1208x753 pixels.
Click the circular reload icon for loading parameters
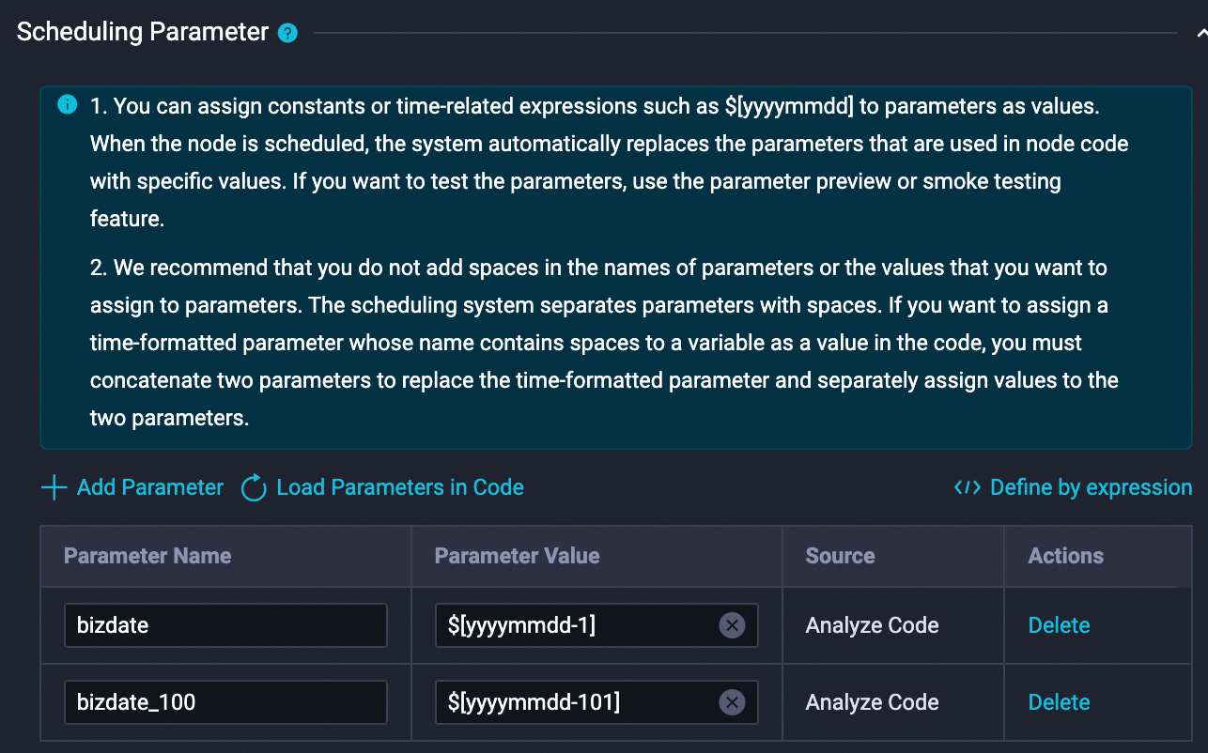pyautogui.click(x=254, y=488)
